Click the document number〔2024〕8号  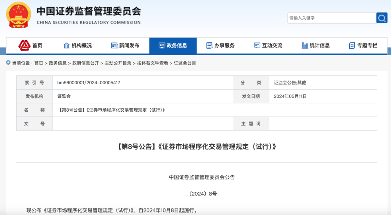coord(203,194)
